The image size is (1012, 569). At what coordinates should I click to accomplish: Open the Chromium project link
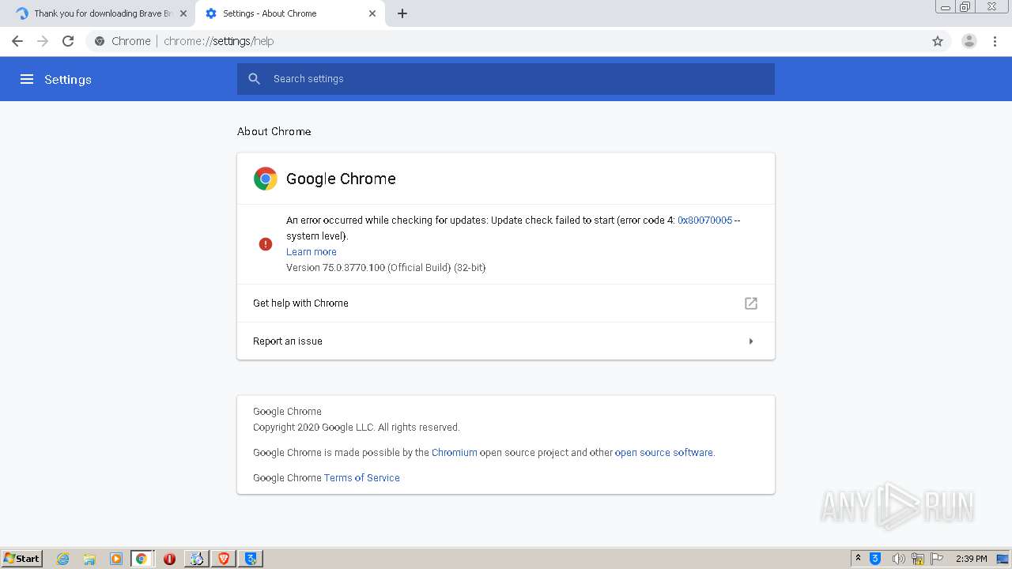pos(455,453)
